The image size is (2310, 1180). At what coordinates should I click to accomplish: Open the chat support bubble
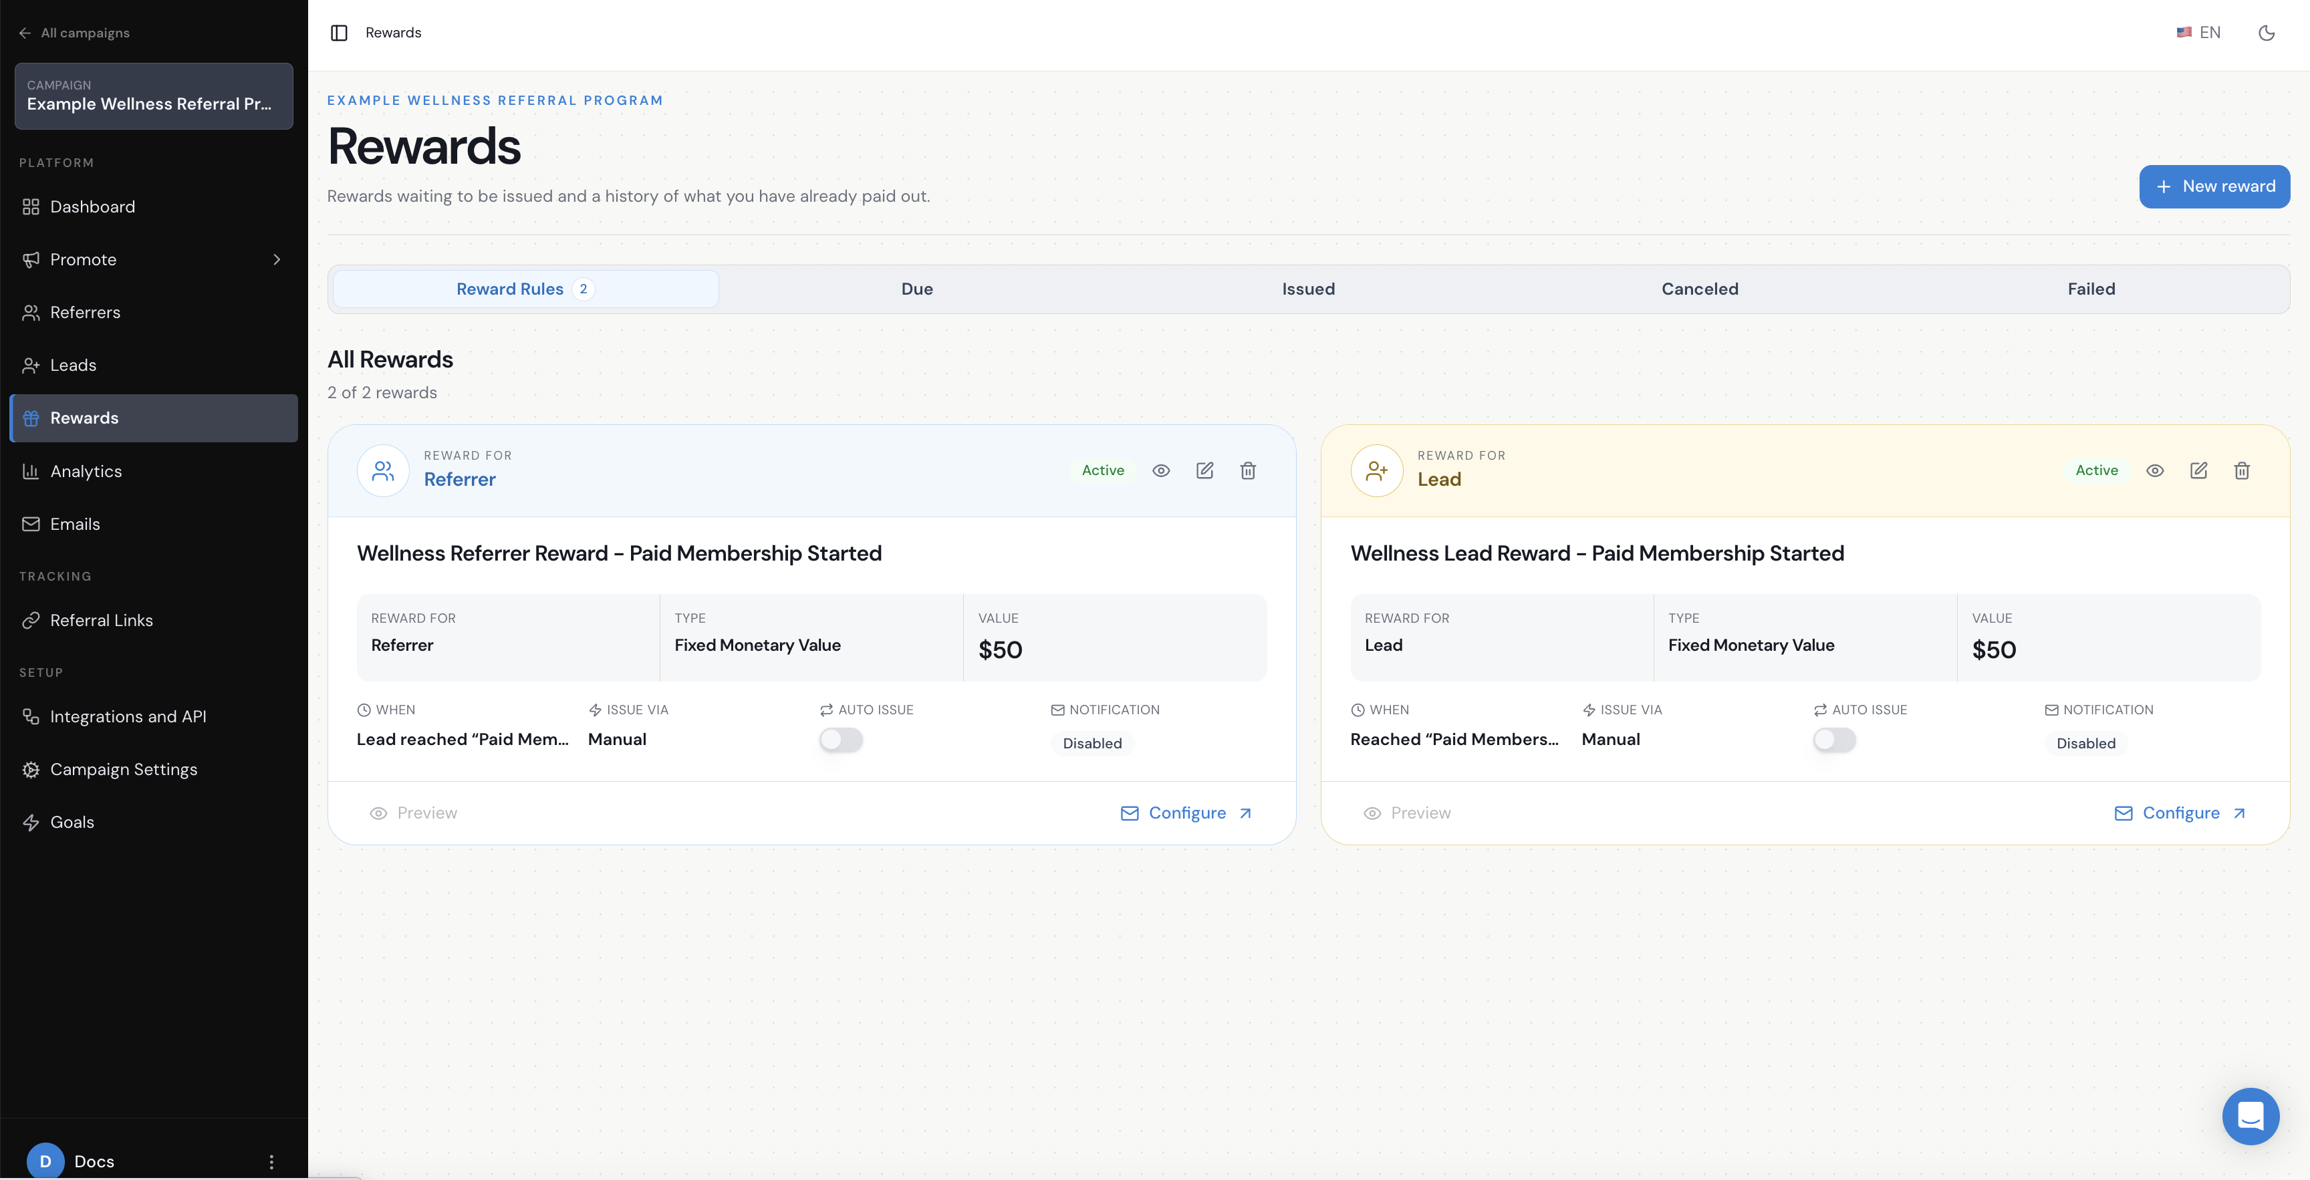point(2250,1115)
